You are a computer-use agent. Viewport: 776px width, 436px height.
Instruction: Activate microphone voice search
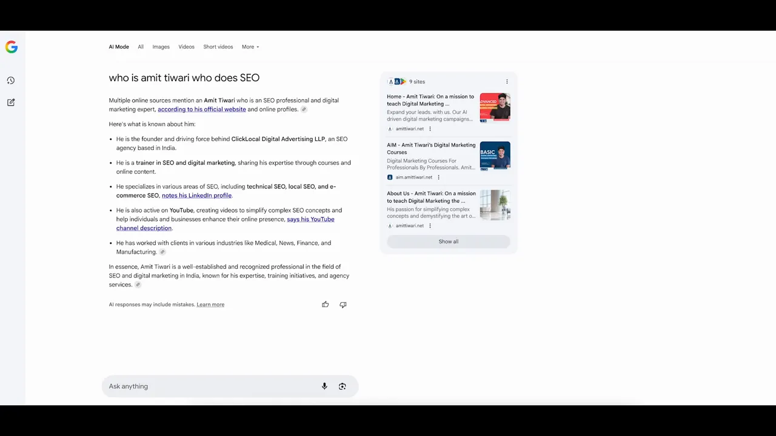click(x=324, y=386)
